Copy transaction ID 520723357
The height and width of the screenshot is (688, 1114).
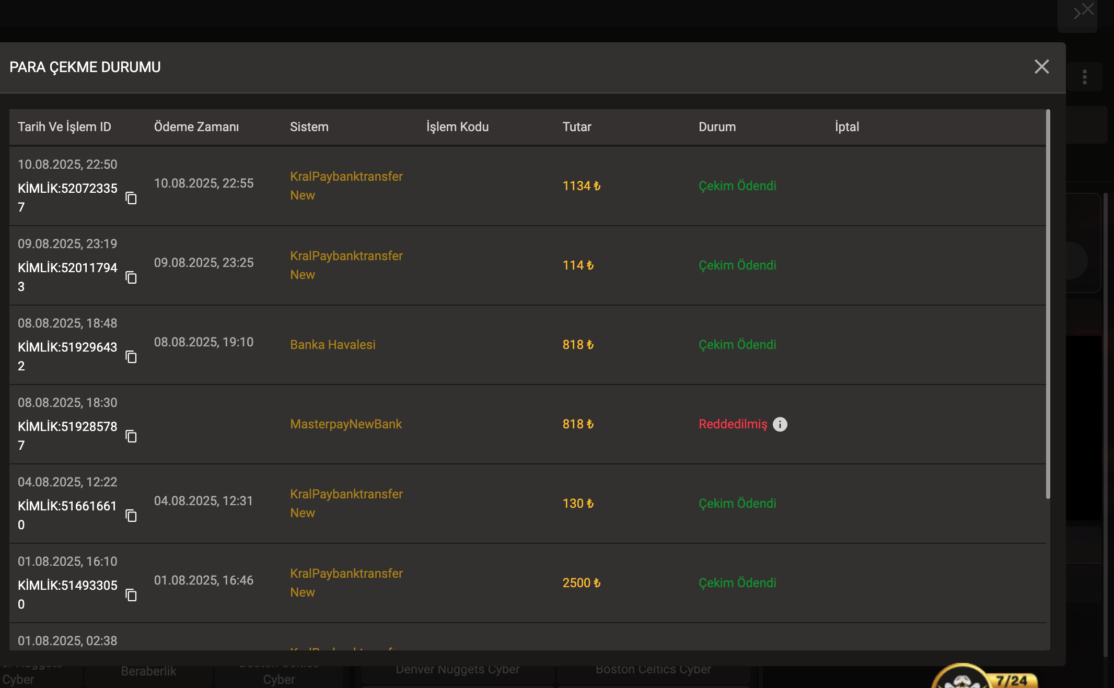[x=131, y=198]
